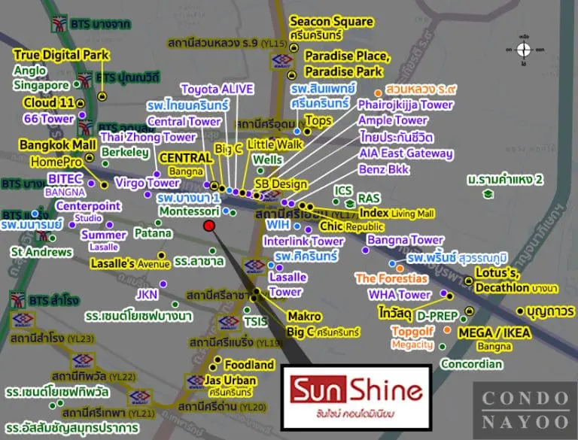Click the รร.อัสสัมชัญสมุทรปราการ label
This screenshot has width=578, height=440.
[x=72, y=428]
